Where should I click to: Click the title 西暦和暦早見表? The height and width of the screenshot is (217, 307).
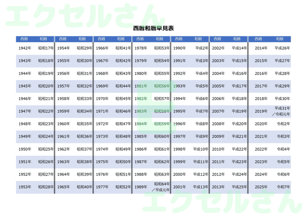[x=153, y=28]
